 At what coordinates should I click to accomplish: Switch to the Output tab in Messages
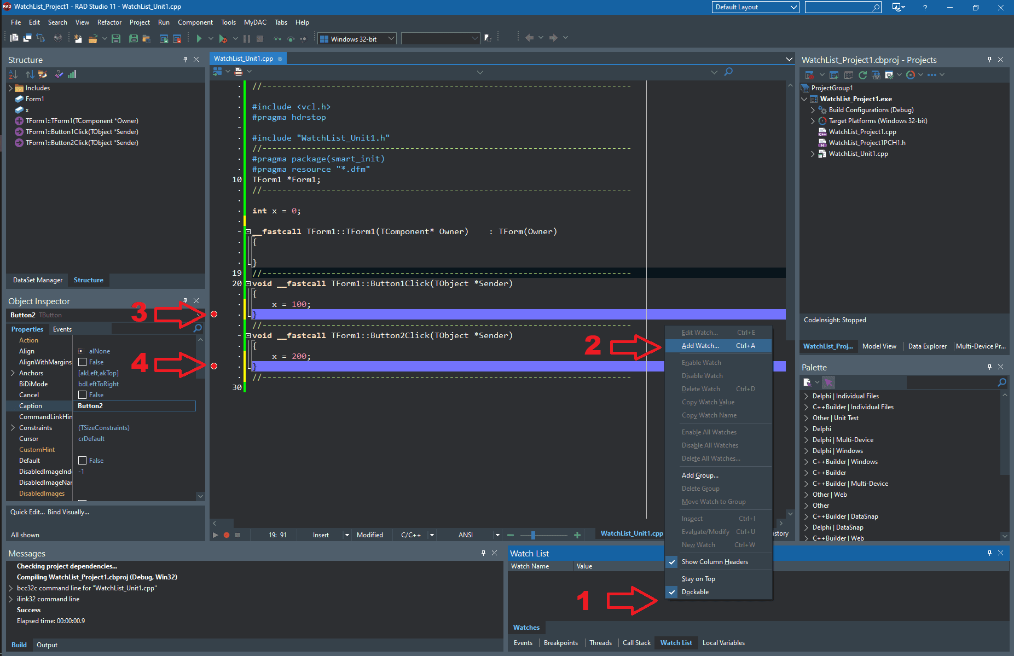(47, 645)
